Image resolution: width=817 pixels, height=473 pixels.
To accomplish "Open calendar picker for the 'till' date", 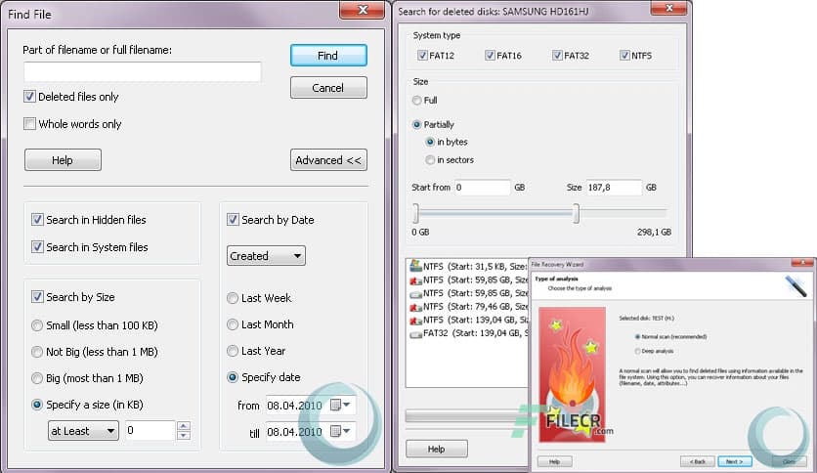I will [341, 431].
